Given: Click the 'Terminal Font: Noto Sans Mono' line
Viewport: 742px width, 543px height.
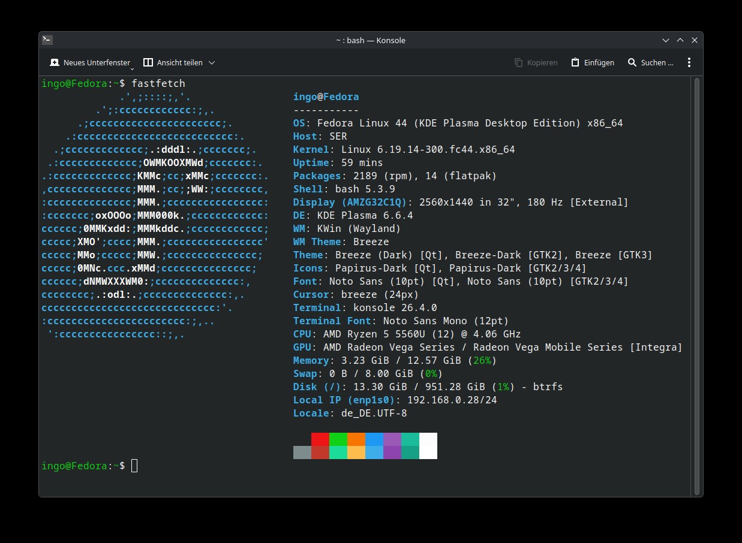Looking at the screenshot, I should point(401,321).
